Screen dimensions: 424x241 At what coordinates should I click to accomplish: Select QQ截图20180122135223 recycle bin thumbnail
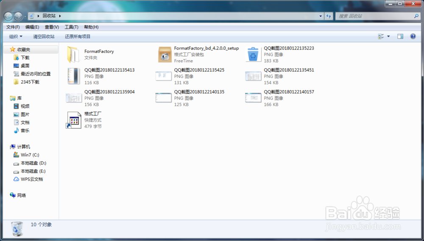pyautogui.click(x=253, y=55)
